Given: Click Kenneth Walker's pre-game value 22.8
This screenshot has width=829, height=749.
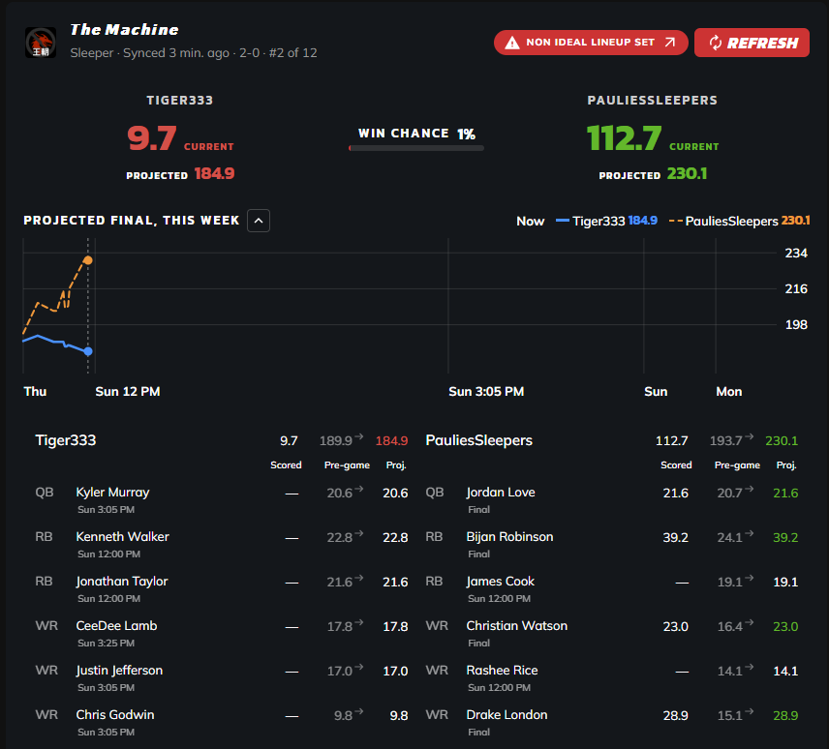Looking at the screenshot, I should coord(340,538).
